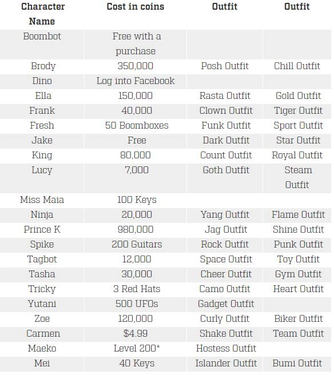
Task: Select Lucy's Steam Outfit cell
Action: pyautogui.click(x=298, y=177)
